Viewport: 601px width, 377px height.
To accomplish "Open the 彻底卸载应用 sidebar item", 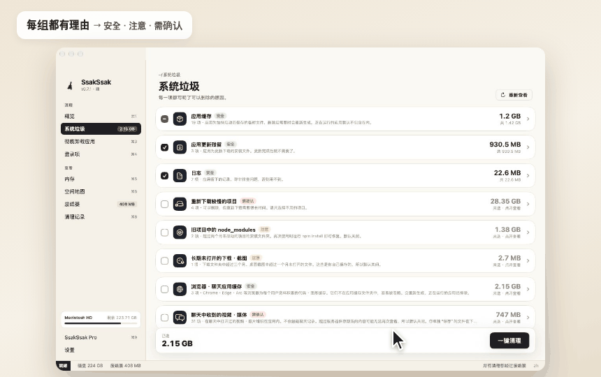I will [x=101, y=141].
